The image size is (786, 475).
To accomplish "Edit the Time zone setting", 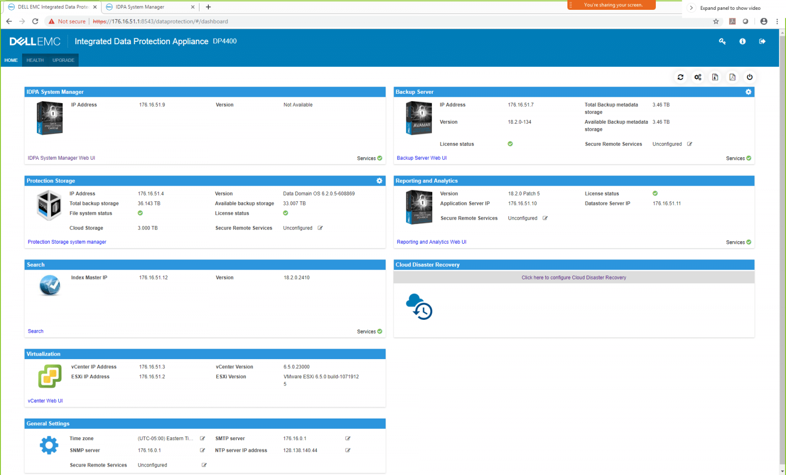I will tap(202, 438).
